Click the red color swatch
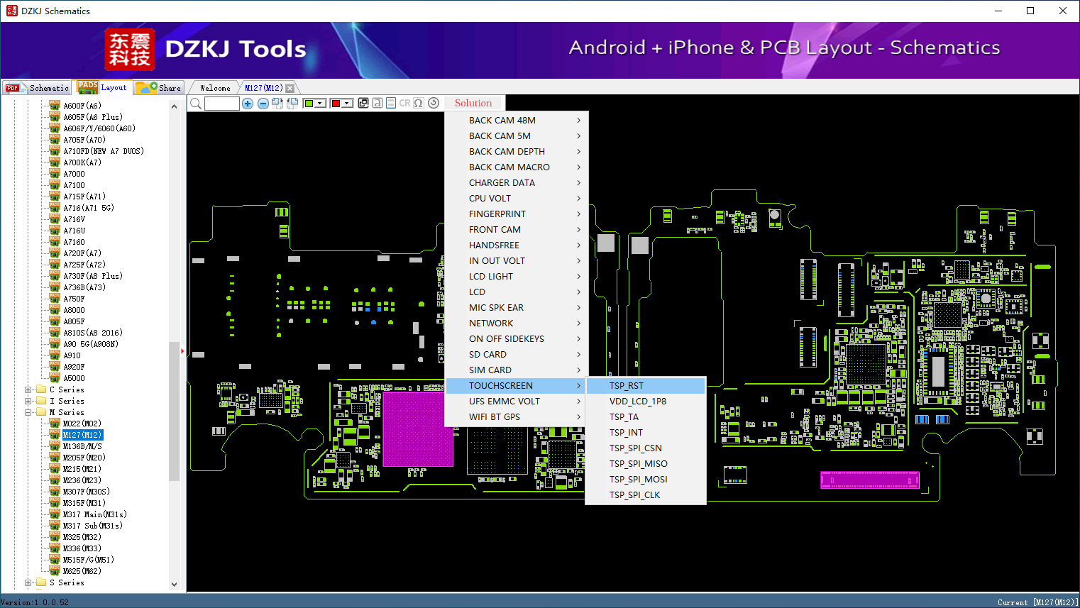Viewport: 1080px width, 608px height. tap(336, 104)
